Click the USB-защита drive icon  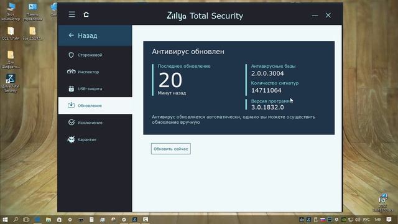(71, 88)
